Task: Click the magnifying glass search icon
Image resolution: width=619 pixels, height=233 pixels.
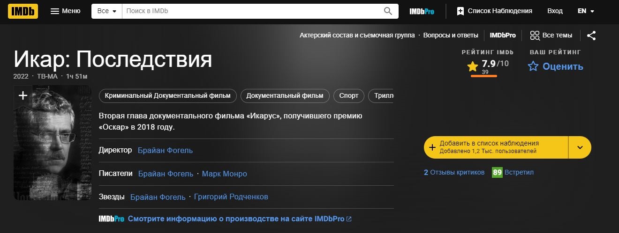Action: pyautogui.click(x=388, y=11)
